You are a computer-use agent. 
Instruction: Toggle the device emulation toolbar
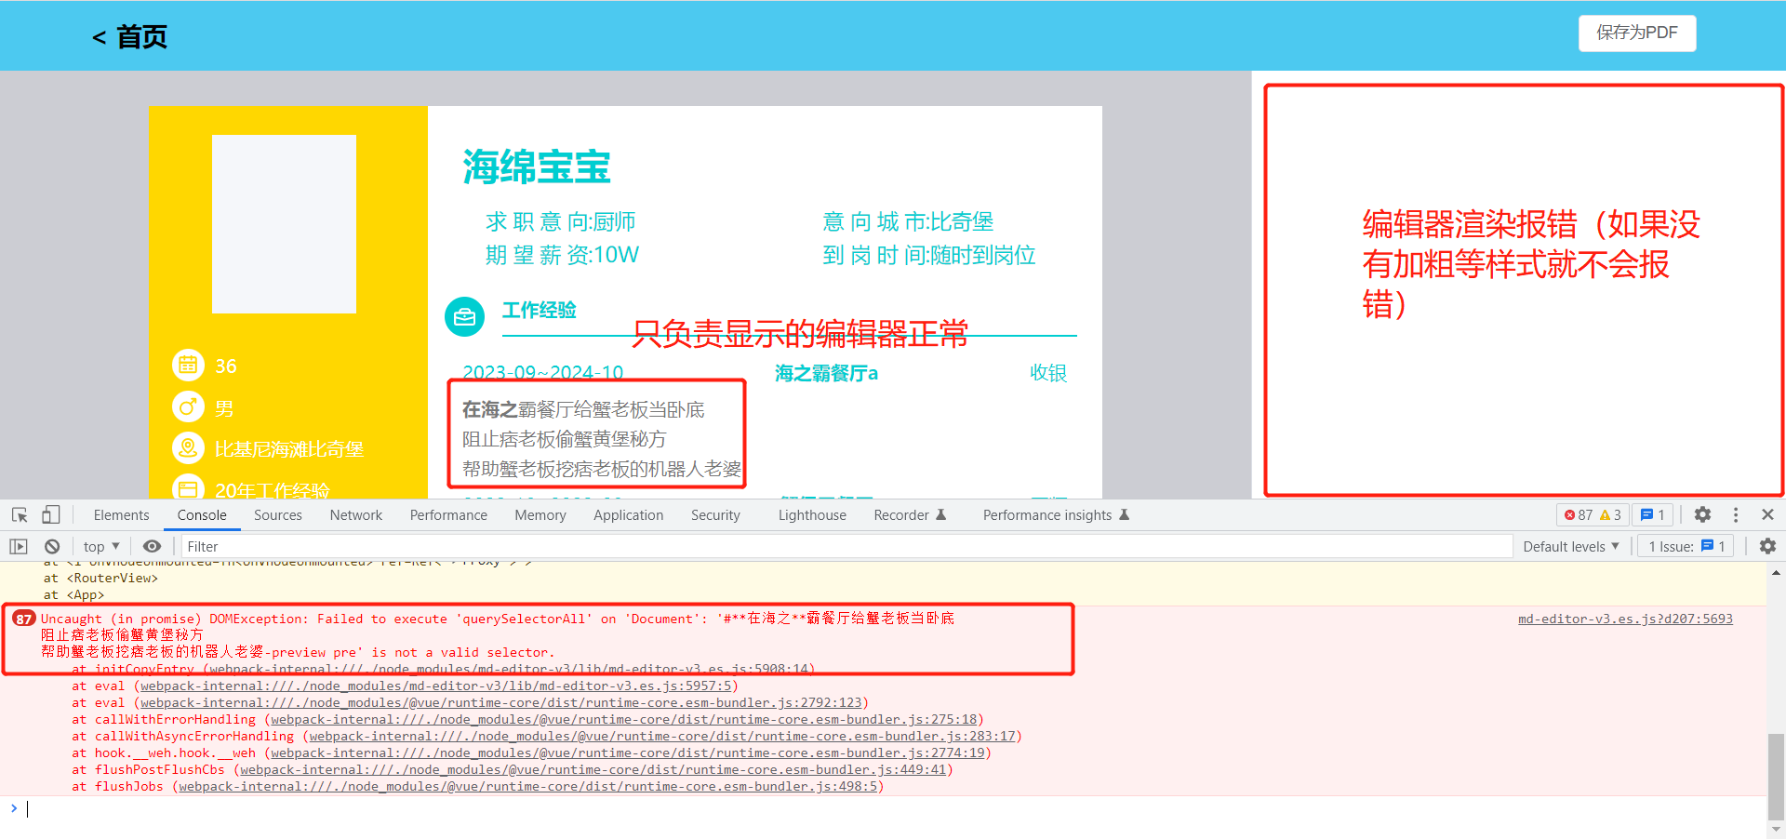point(51,514)
